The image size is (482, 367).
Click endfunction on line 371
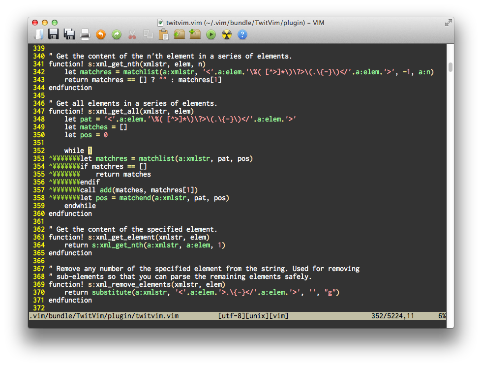coord(70,300)
